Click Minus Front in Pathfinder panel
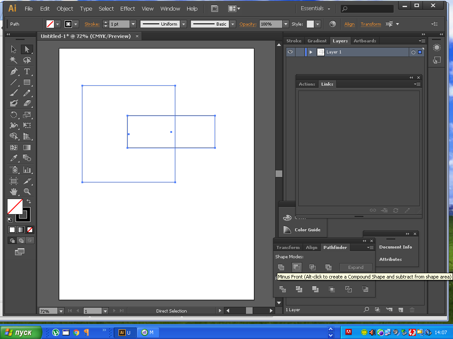Screen dimensions: 453x339 coord(296,267)
